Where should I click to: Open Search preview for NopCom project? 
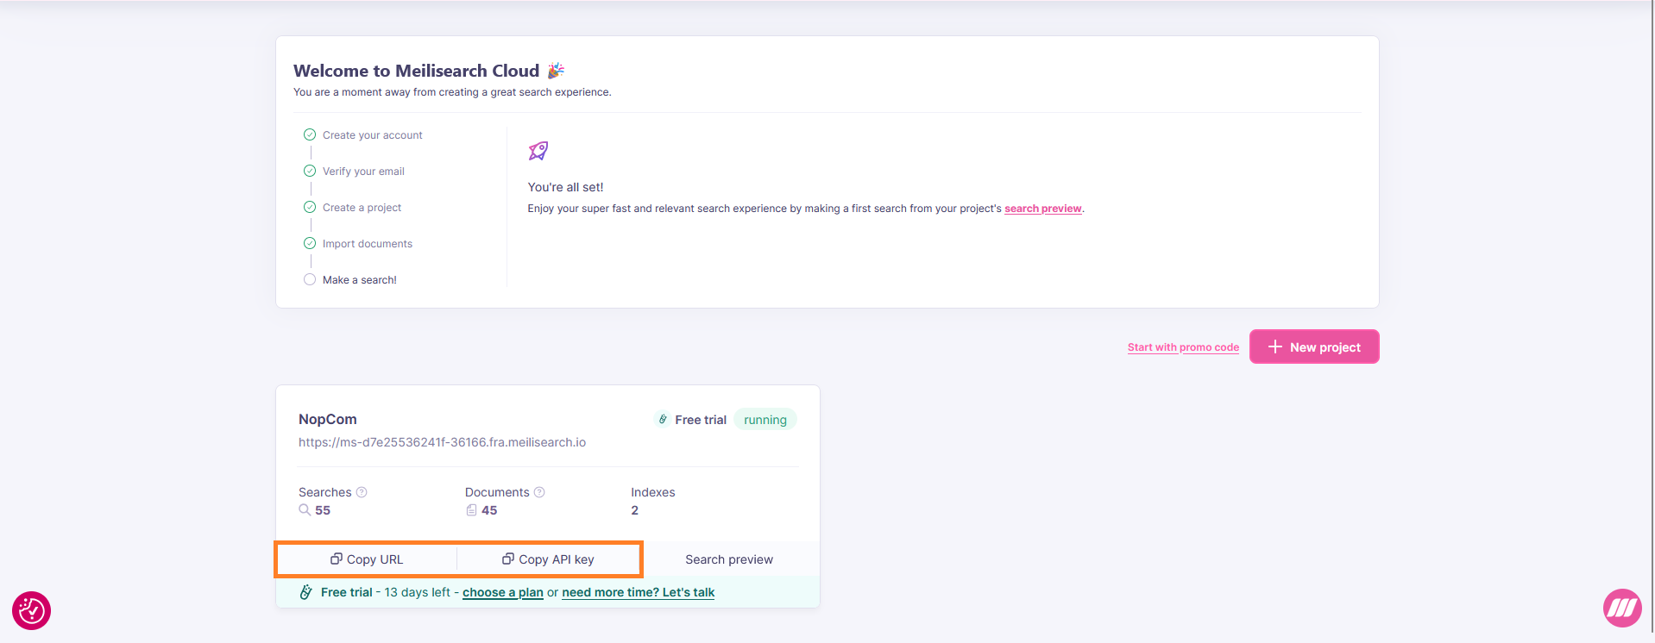[729, 559]
